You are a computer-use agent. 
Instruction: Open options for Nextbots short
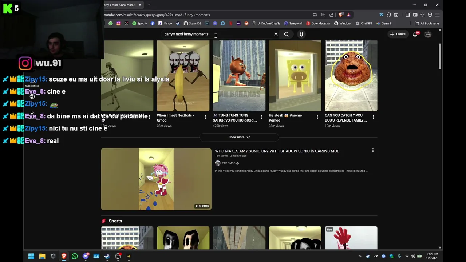[205, 117]
